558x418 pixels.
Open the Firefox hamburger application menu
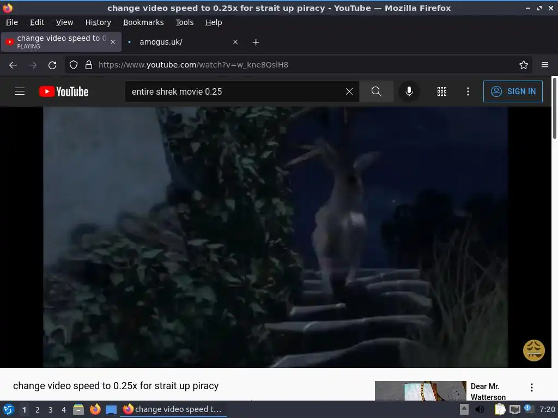pos(545,65)
